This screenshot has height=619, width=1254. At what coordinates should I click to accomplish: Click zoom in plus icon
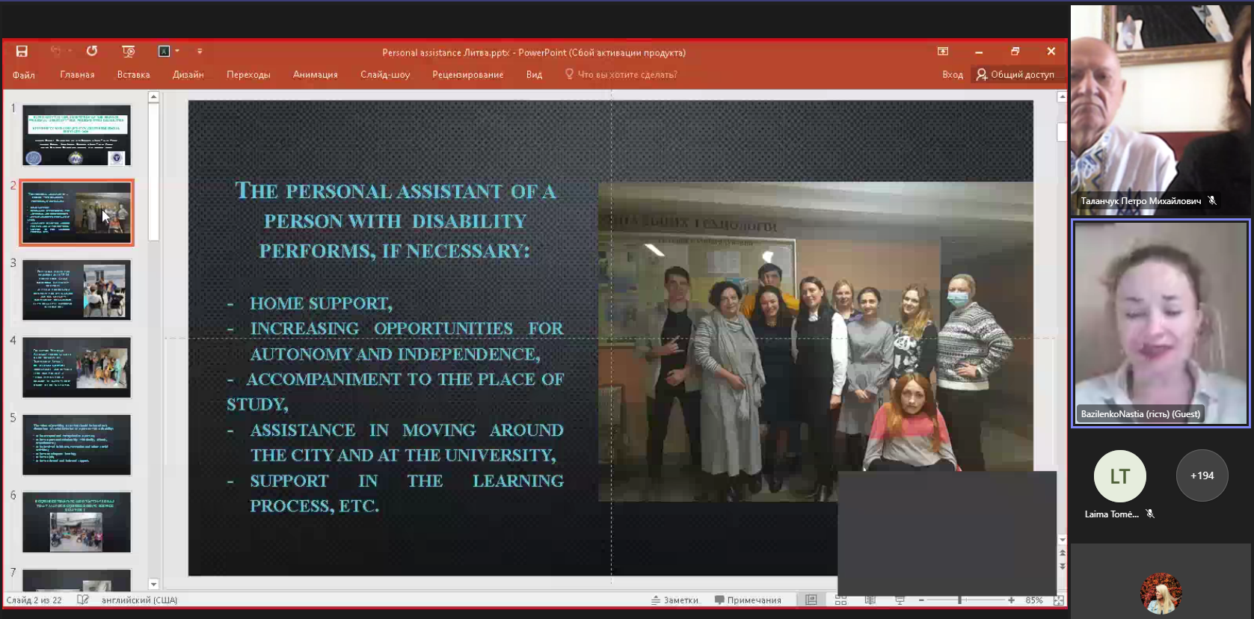point(1011,600)
